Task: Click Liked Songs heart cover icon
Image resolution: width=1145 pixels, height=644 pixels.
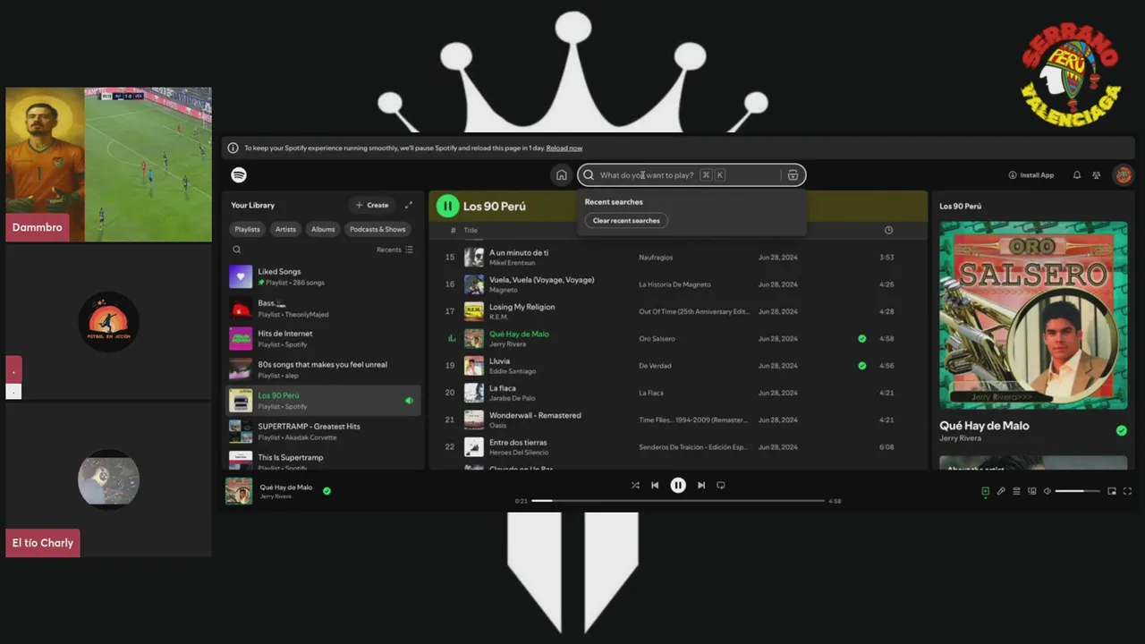Action: pos(241,276)
